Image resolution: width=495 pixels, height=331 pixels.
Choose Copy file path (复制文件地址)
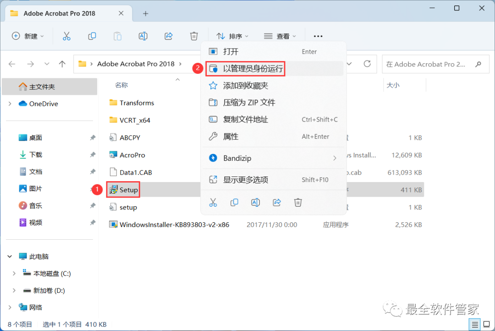coord(273,119)
